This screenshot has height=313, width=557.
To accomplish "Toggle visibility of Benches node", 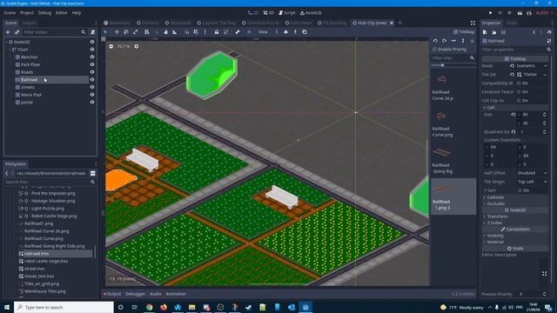I will (x=92, y=57).
